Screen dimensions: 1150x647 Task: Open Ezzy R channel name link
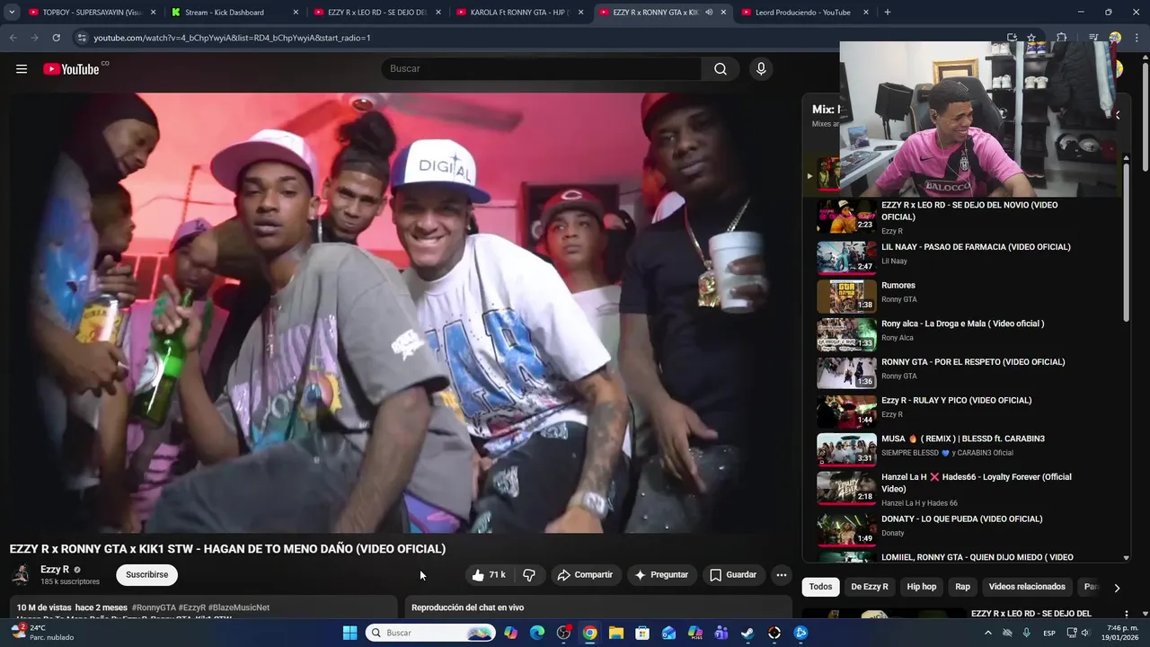pyautogui.click(x=55, y=570)
